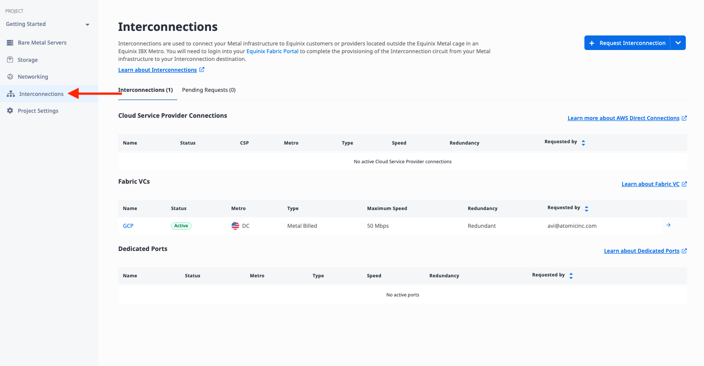Click the Storage box icon
This screenshot has width=704, height=366.
tap(10, 60)
